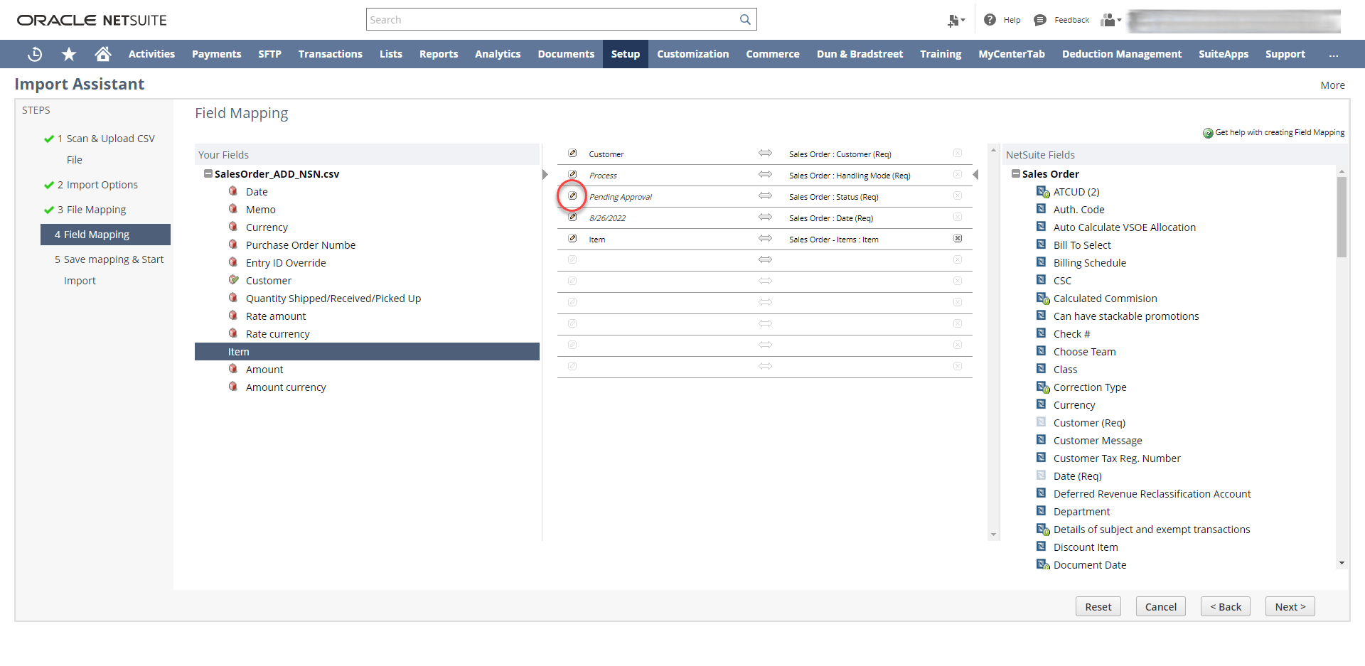
Task: Click the Cancel button
Action: [1160, 606]
